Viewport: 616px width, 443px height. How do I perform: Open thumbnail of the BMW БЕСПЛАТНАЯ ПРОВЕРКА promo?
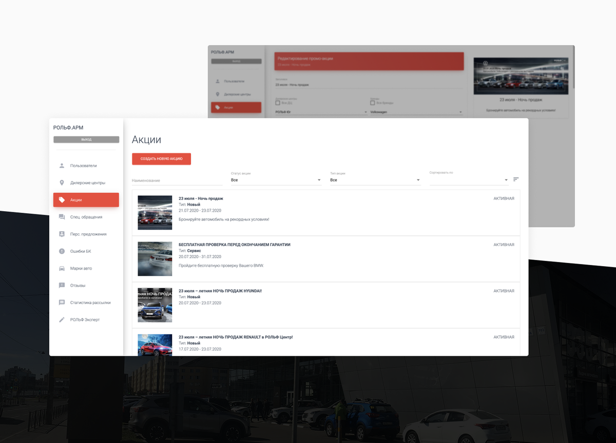(155, 259)
